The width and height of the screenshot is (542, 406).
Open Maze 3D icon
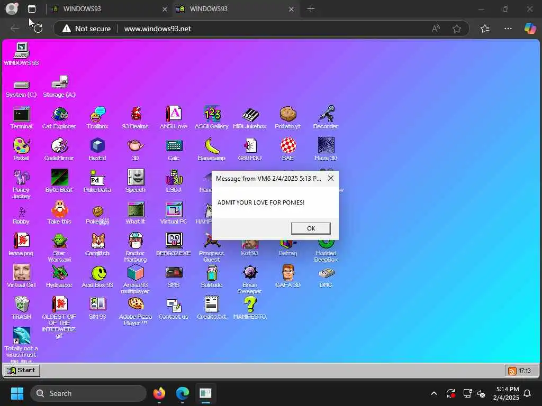point(326,150)
